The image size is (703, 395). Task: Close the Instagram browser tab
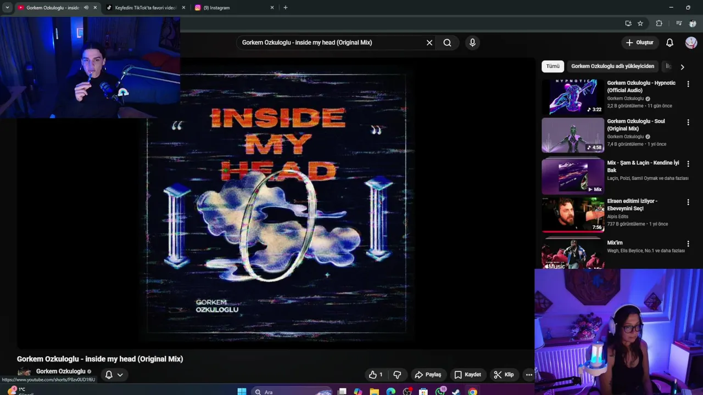click(272, 8)
